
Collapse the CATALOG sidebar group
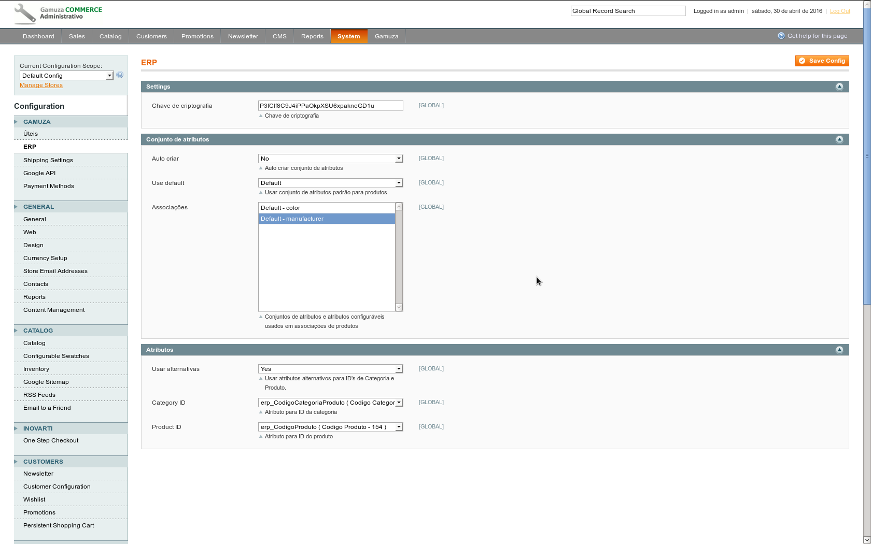tap(71, 331)
